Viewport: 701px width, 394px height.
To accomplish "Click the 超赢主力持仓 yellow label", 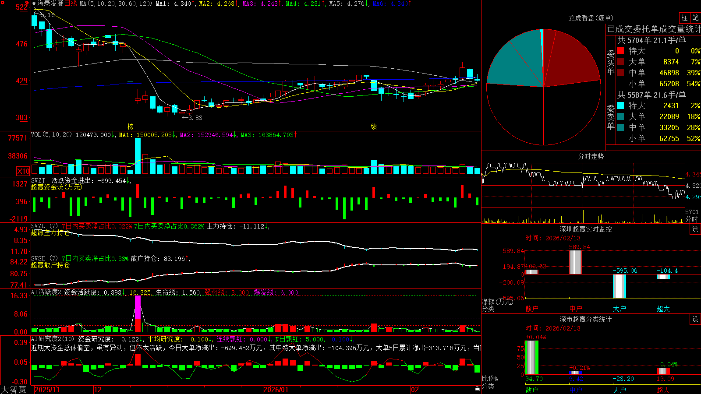I will pos(50,232).
